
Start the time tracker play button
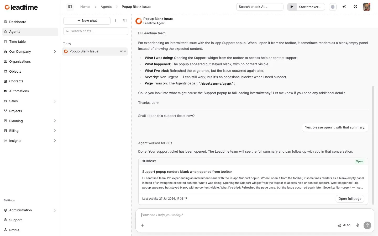point(292,7)
